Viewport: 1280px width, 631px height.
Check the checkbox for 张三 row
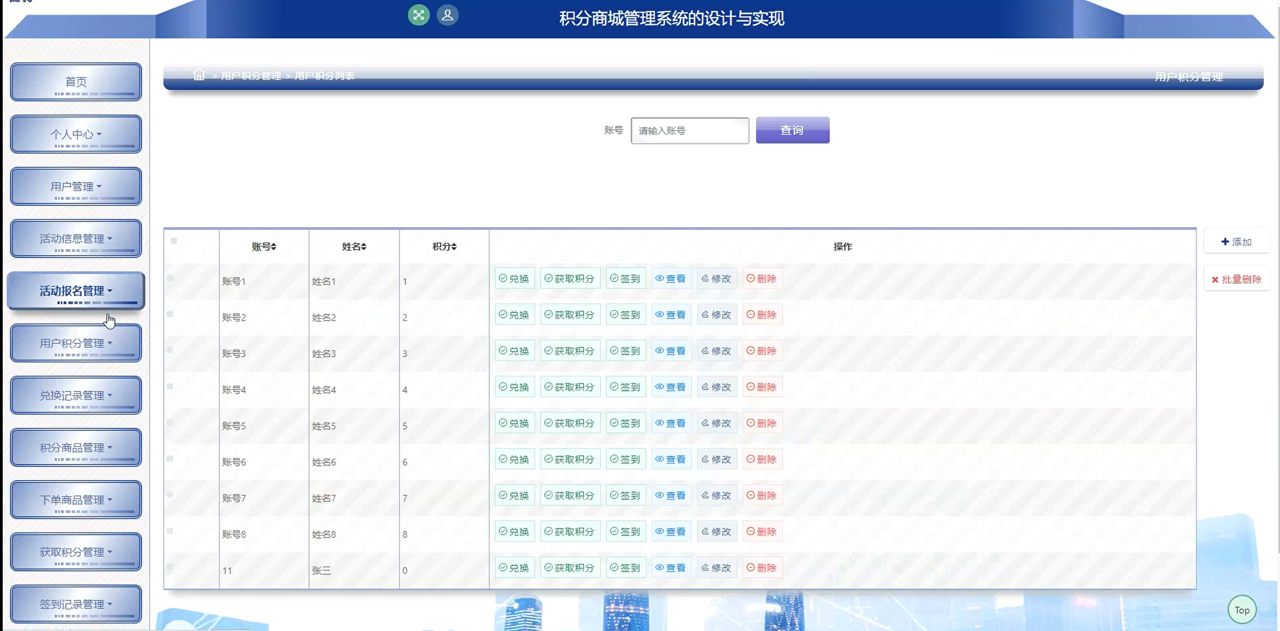tap(170, 567)
